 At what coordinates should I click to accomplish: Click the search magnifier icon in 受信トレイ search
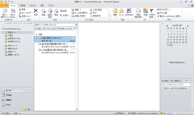(x=76, y=25)
